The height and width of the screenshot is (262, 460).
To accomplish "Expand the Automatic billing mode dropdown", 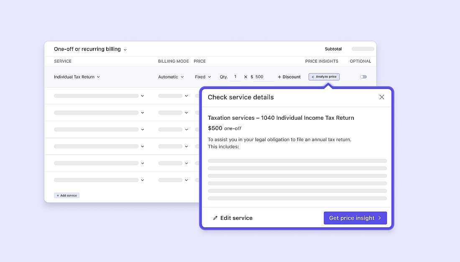I will [x=171, y=77].
